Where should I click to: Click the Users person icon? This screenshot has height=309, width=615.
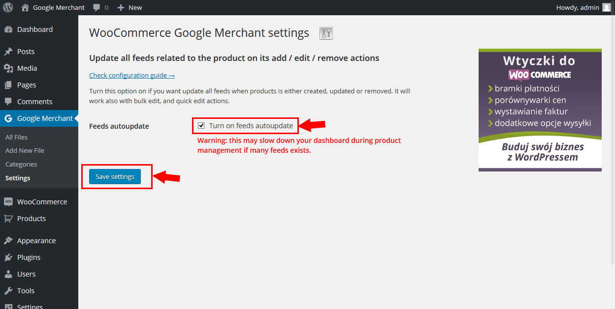click(8, 274)
